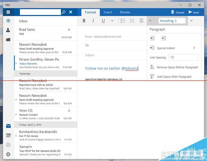
Task: Expand font formatting dropdown arrow after Underline
Action: click(x=112, y=21)
